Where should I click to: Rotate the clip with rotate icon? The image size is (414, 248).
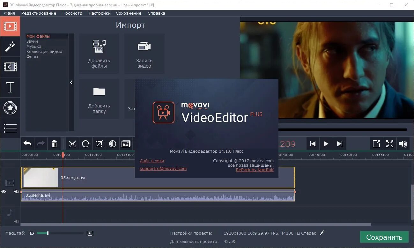tap(86, 144)
